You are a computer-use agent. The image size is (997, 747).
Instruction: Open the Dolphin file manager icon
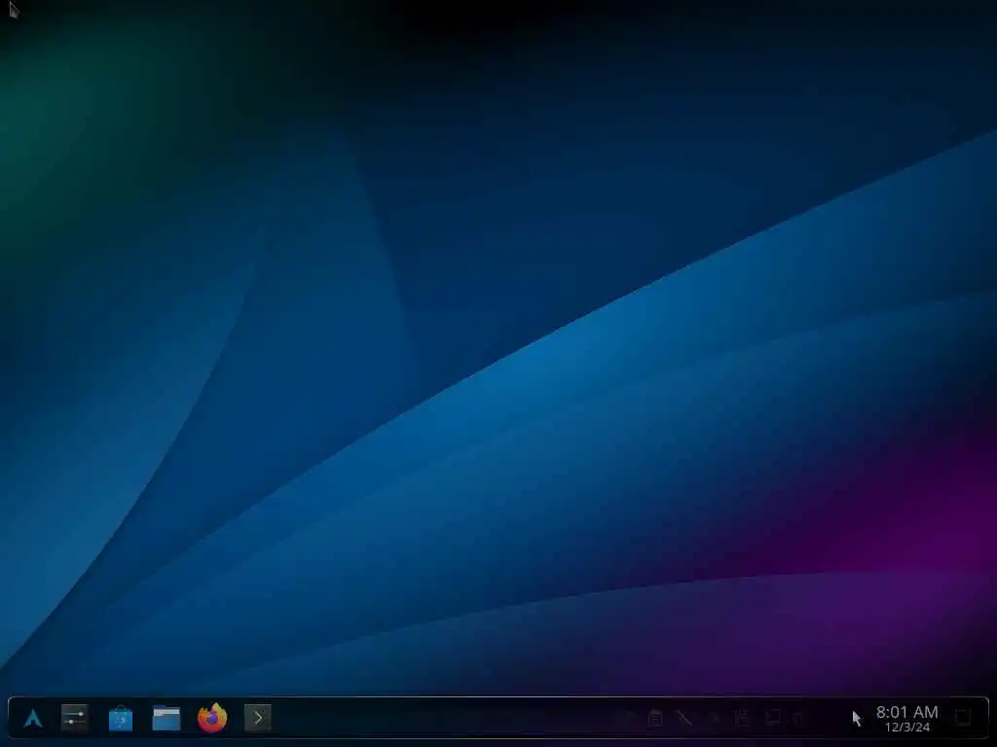tap(166, 719)
